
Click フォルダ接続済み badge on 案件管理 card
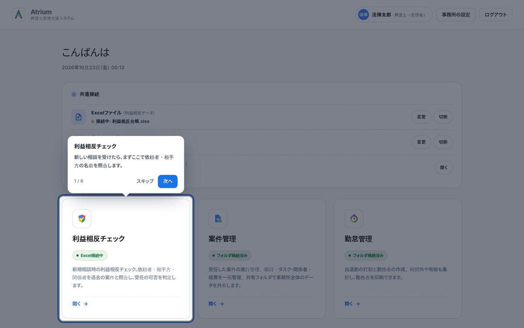point(230,255)
